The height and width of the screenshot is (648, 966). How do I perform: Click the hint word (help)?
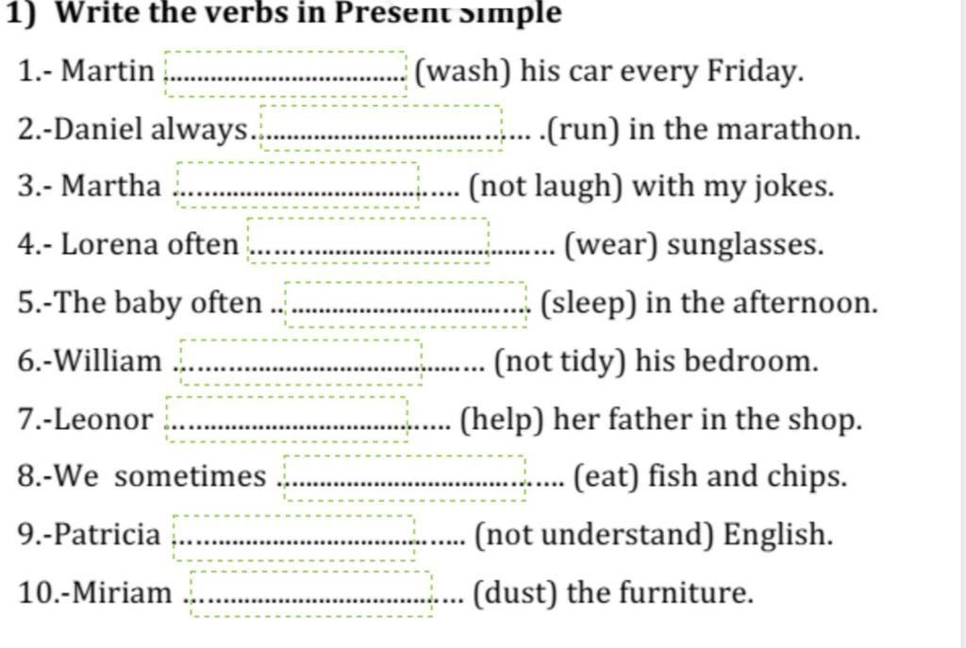tap(502, 419)
